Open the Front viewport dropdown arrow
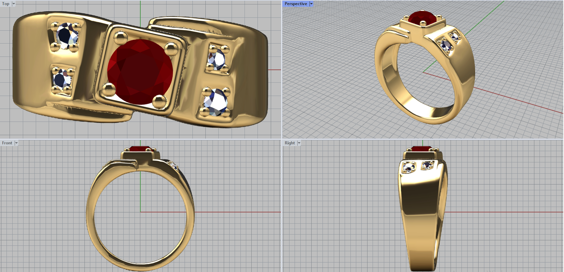Viewport: 564px width, 272px height. tap(16, 143)
